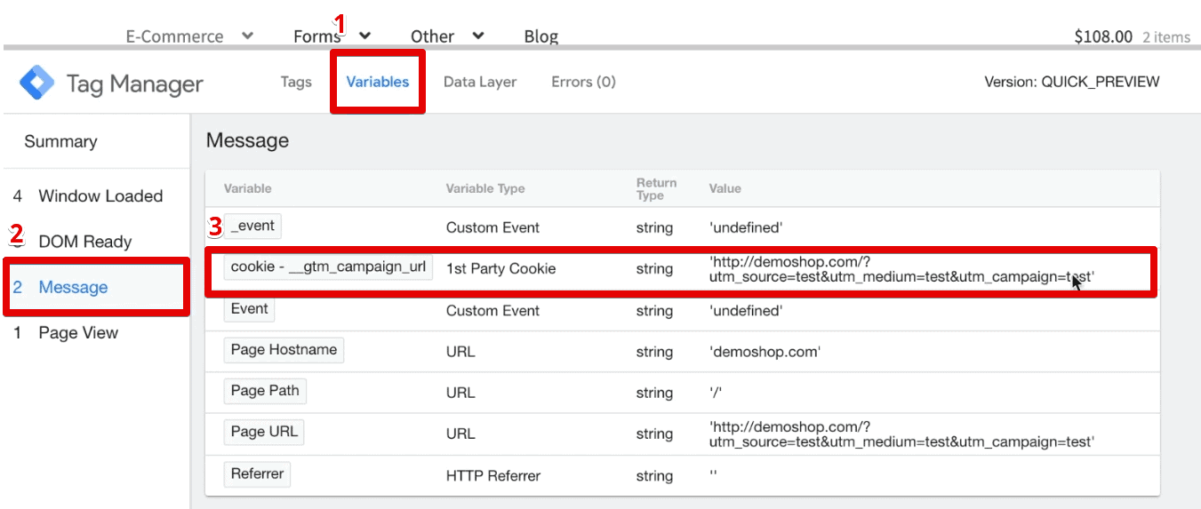Select the Message event
1201x509 pixels.
[x=73, y=287]
